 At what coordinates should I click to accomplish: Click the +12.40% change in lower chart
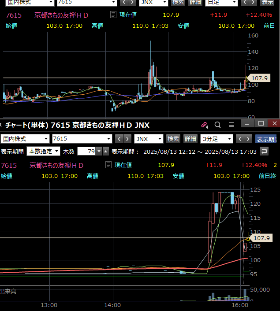pos(254,165)
